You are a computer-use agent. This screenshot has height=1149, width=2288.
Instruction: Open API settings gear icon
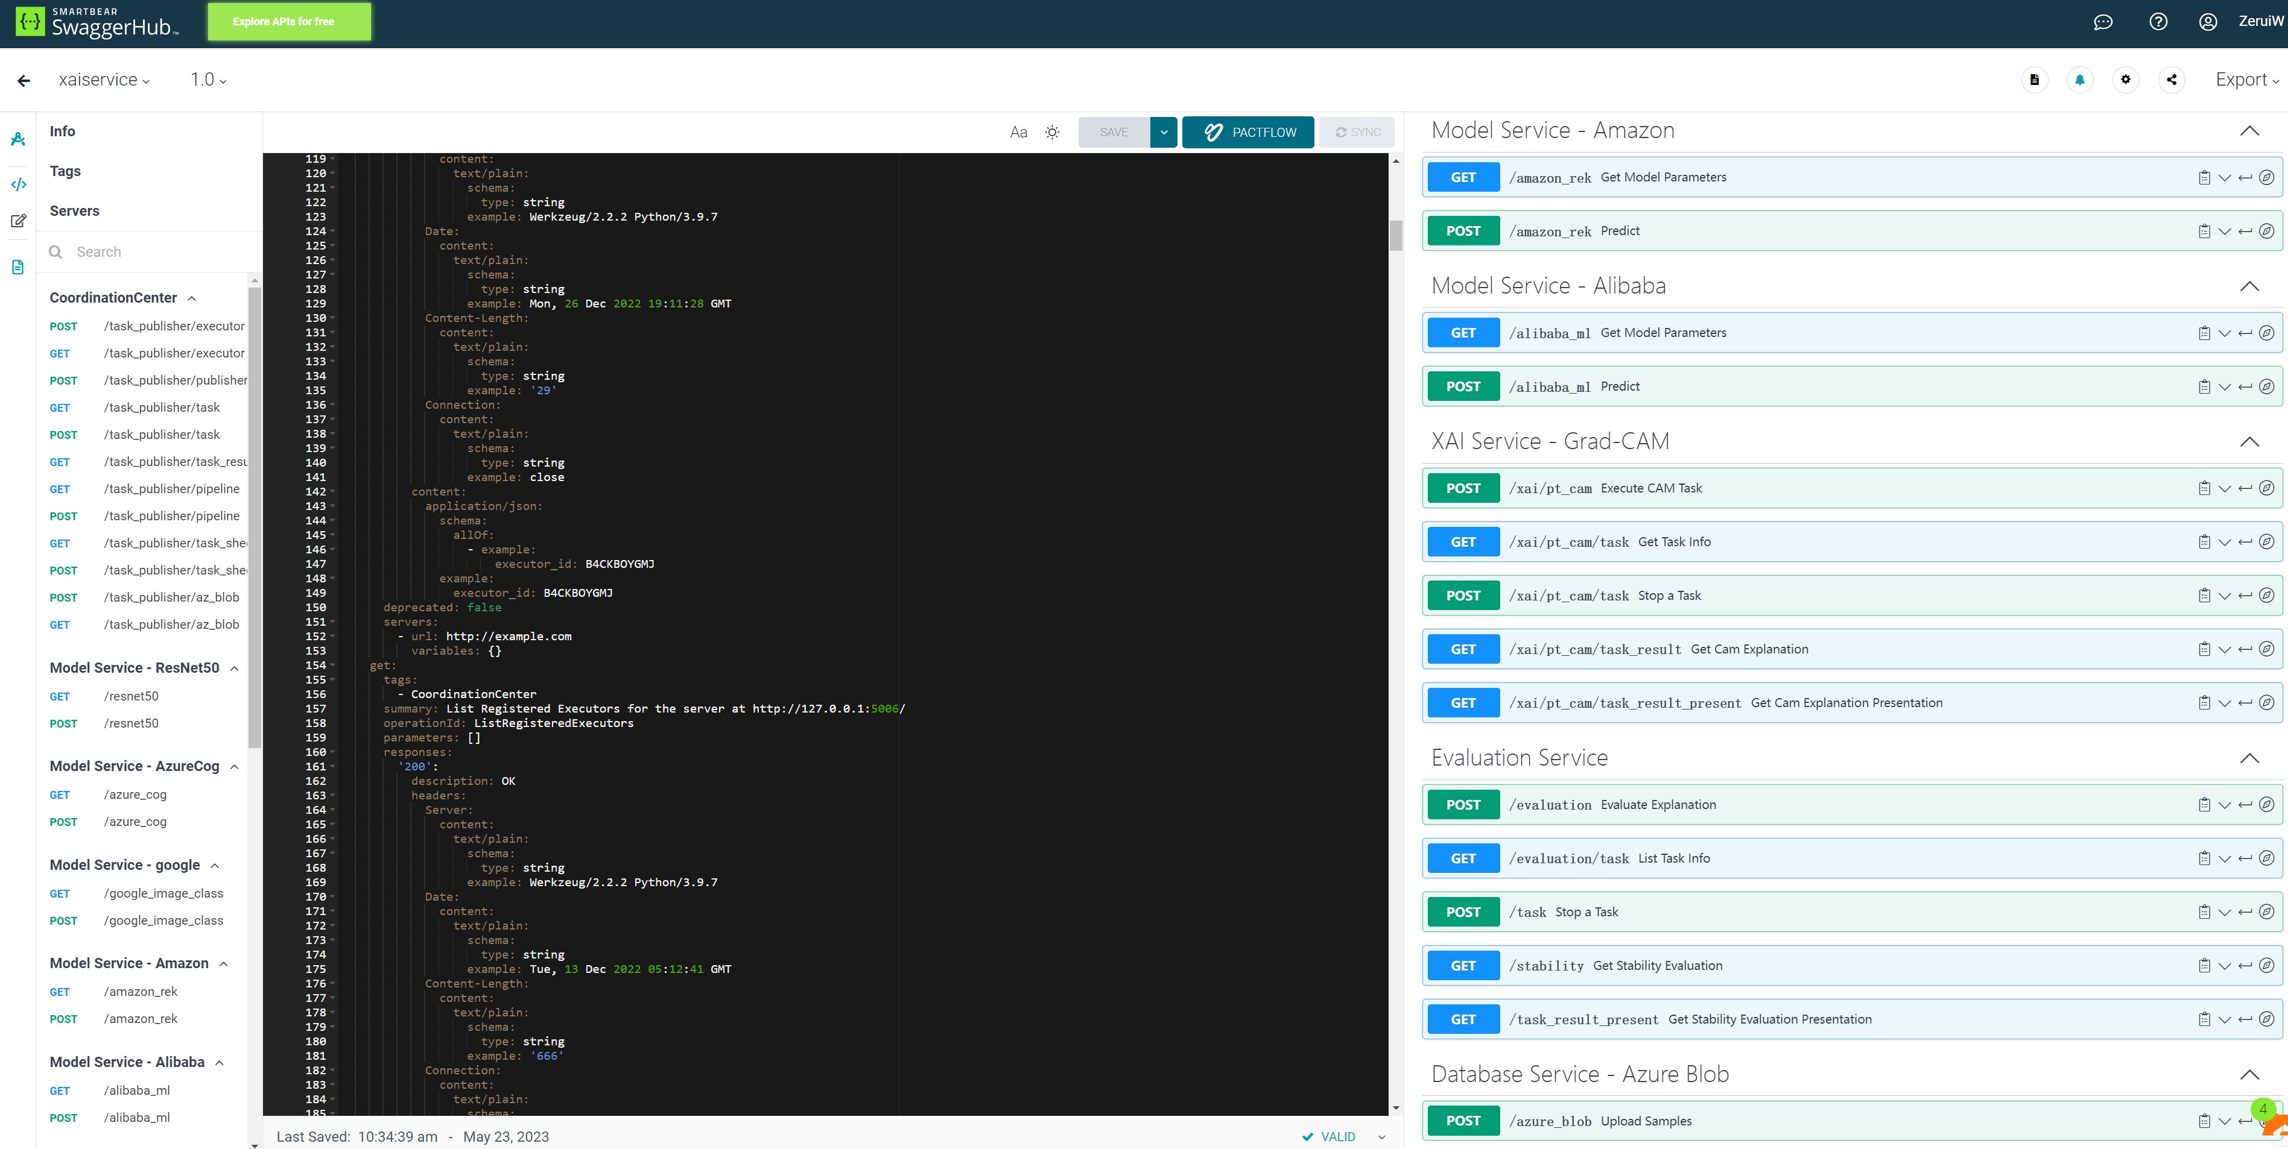tap(2126, 80)
